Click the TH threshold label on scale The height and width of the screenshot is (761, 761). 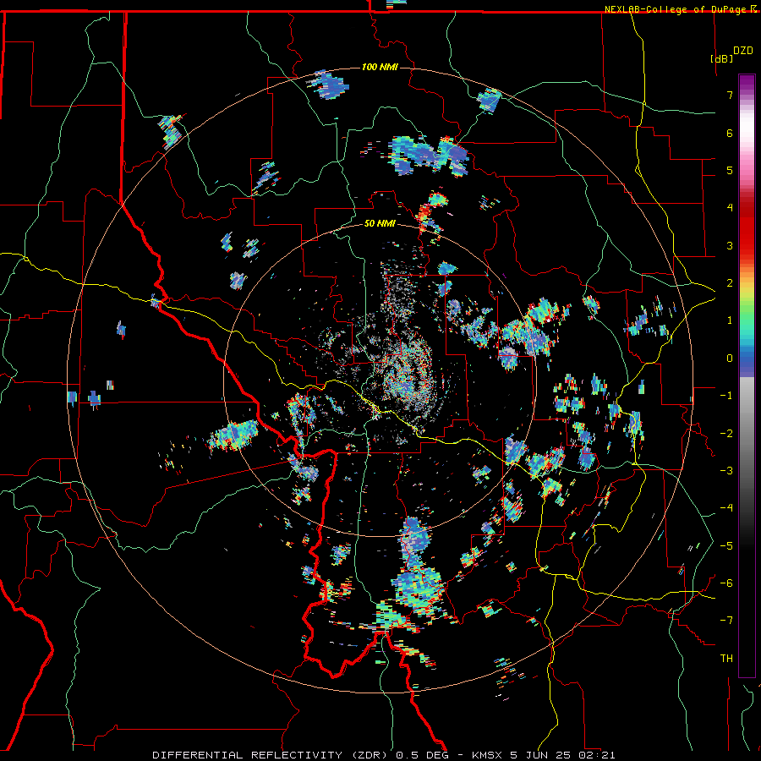[726, 659]
